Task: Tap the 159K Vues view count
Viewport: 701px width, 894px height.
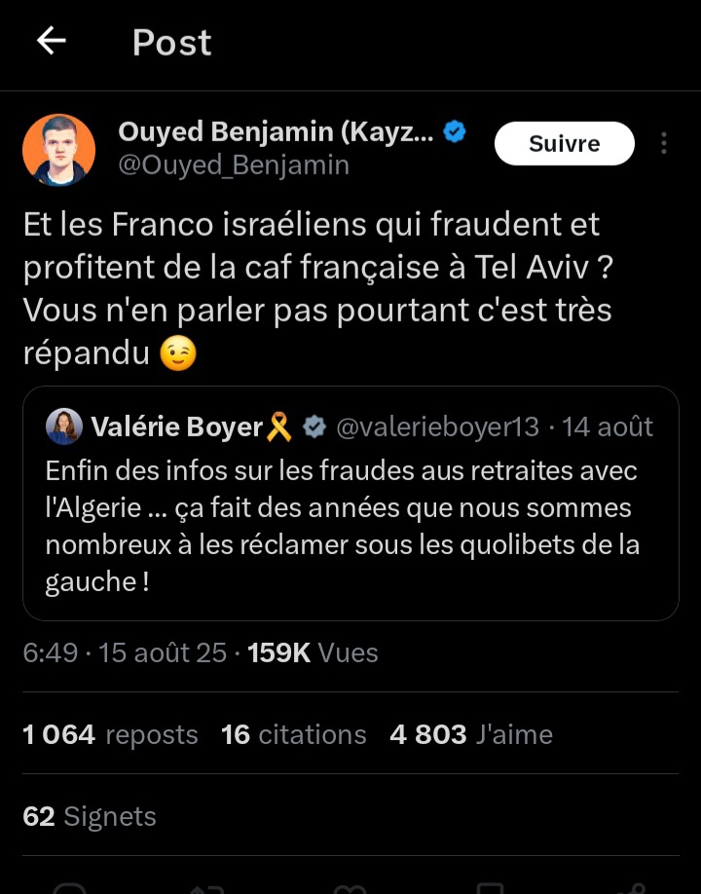Action: click(313, 652)
